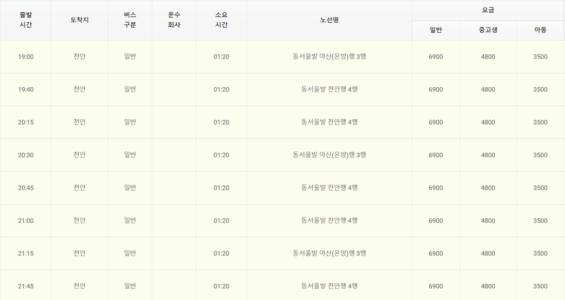Click the 아동 fare sub-header

click(x=540, y=30)
